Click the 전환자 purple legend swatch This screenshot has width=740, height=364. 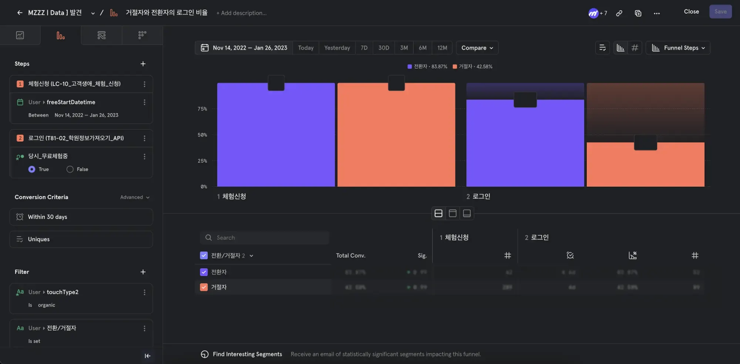(x=410, y=67)
